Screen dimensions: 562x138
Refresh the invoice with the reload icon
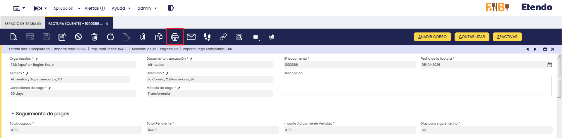click(110, 37)
